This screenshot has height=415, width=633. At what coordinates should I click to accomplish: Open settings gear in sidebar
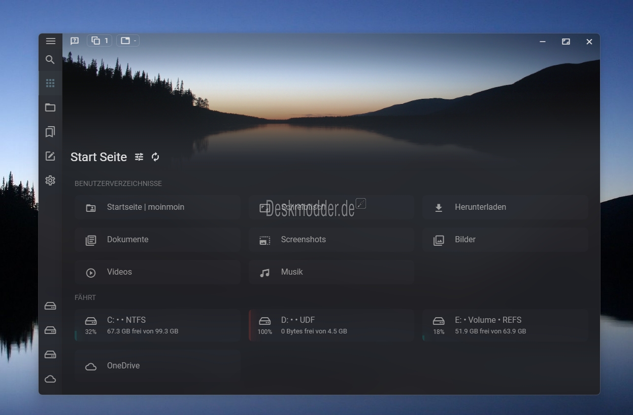pyautogui.click(x=50, y=180)
